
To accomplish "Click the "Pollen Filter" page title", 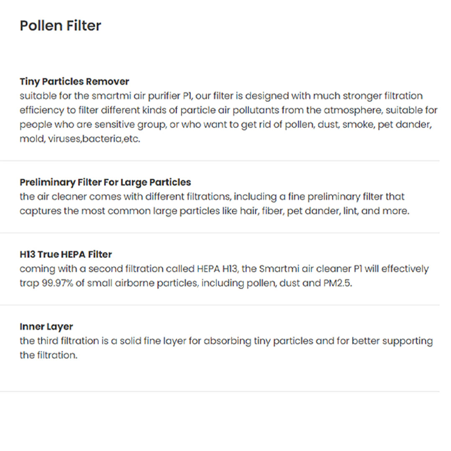I will point(61,26).
